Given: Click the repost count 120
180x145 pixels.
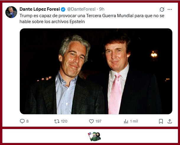Looking at the screenshot, I should click(64, 121).
